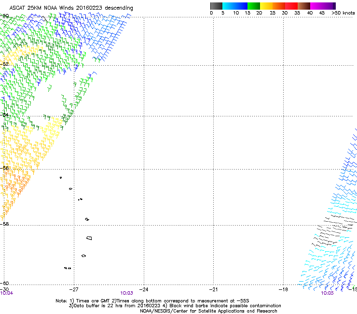
Task: Click the gray wind barbs near -58 on right swath
Action: coord(335,230)
